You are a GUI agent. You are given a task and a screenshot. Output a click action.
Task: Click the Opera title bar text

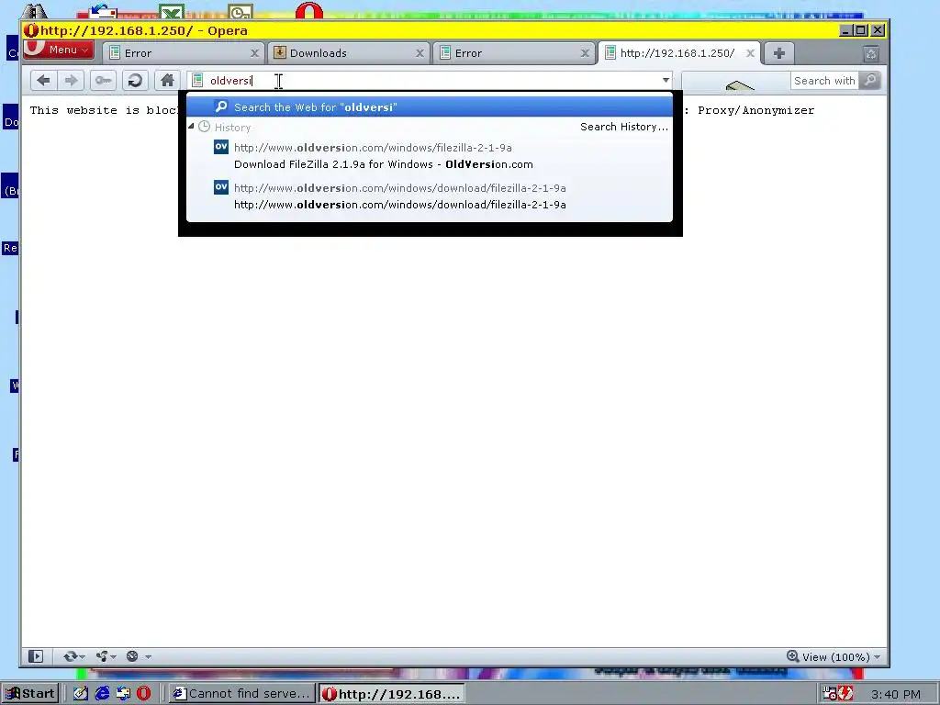click(144, 30)
